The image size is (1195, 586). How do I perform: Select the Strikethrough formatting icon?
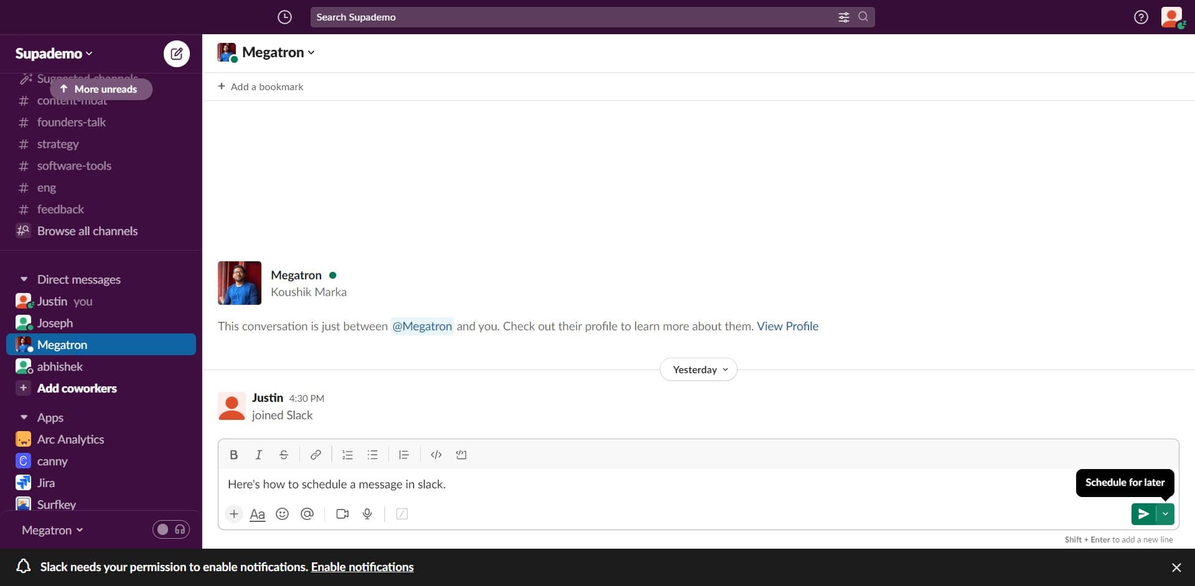click(283, 455)
